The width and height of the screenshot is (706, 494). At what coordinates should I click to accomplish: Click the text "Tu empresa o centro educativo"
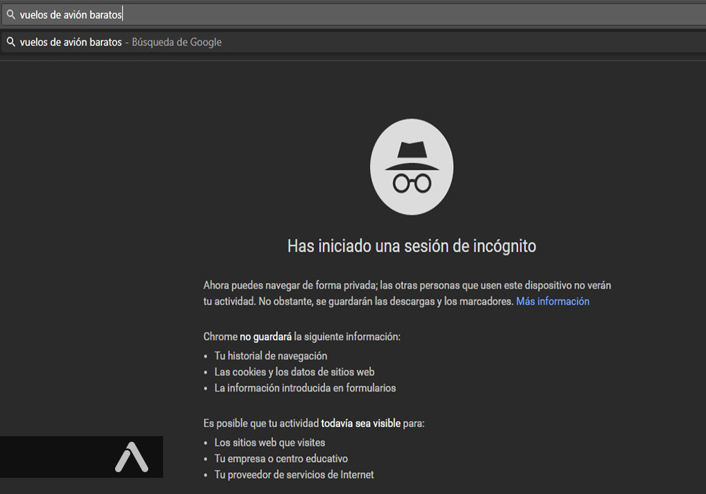tap(281, 459)
